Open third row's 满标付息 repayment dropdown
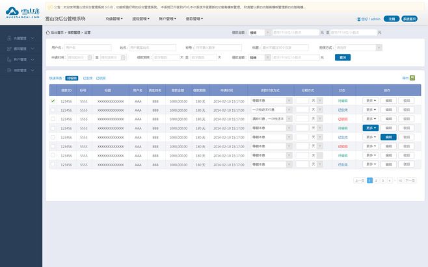This screenshot has width=428, height=267. 272,119
